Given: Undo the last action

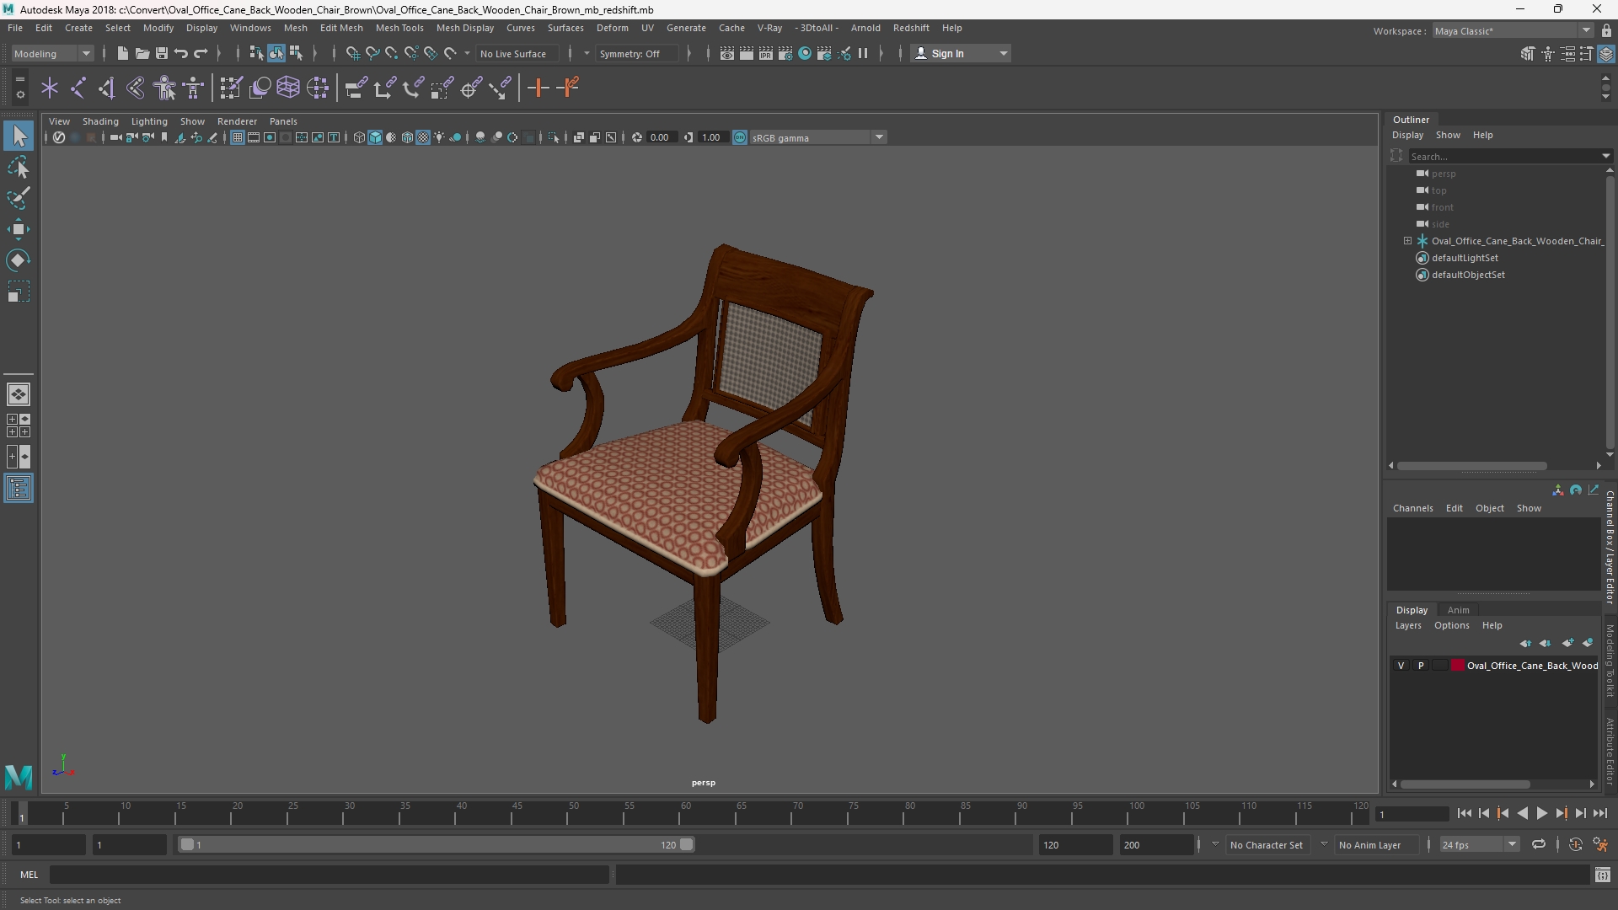Looking at the screenshot, I should [x=181, y=54].
